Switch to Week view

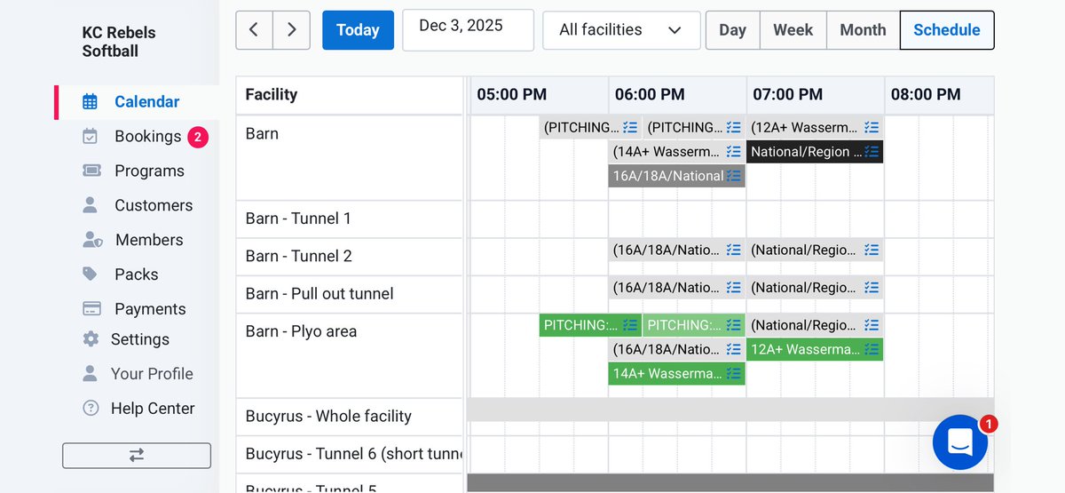coord(793,30)
